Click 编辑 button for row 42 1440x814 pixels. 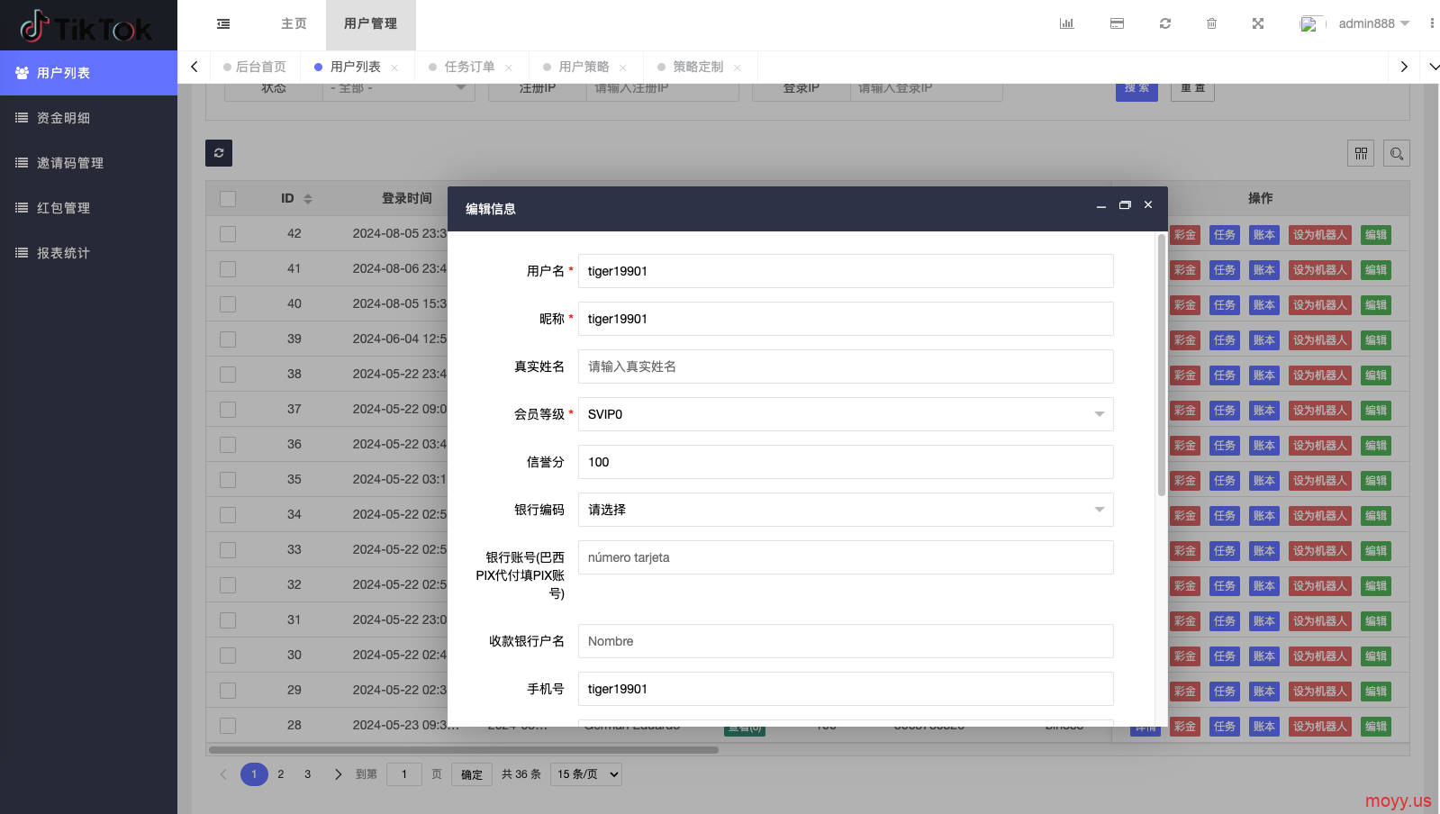click(x=1376, y=235)
